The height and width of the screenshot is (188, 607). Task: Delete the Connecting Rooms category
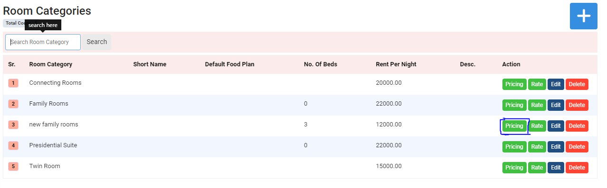click(x=577, y=84)
